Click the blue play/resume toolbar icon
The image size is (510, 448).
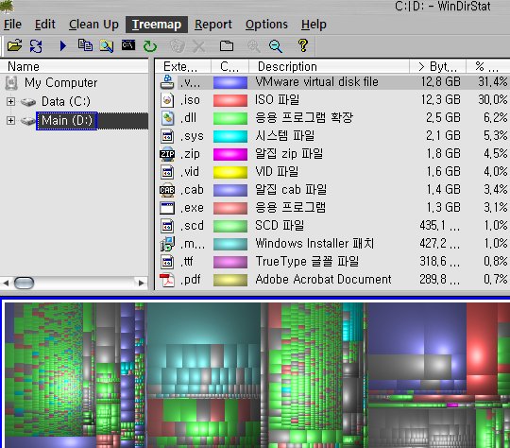[x=63, y=46]
